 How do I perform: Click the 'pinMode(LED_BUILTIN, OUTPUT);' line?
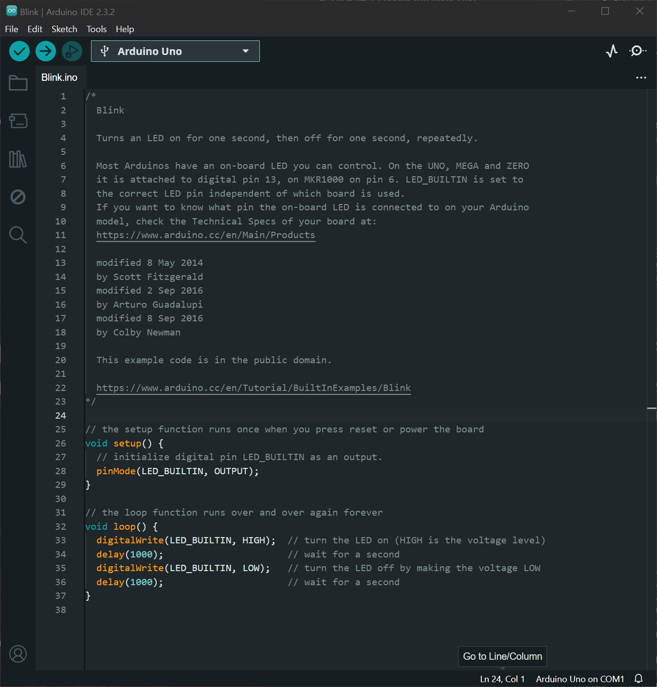[178, 471]
